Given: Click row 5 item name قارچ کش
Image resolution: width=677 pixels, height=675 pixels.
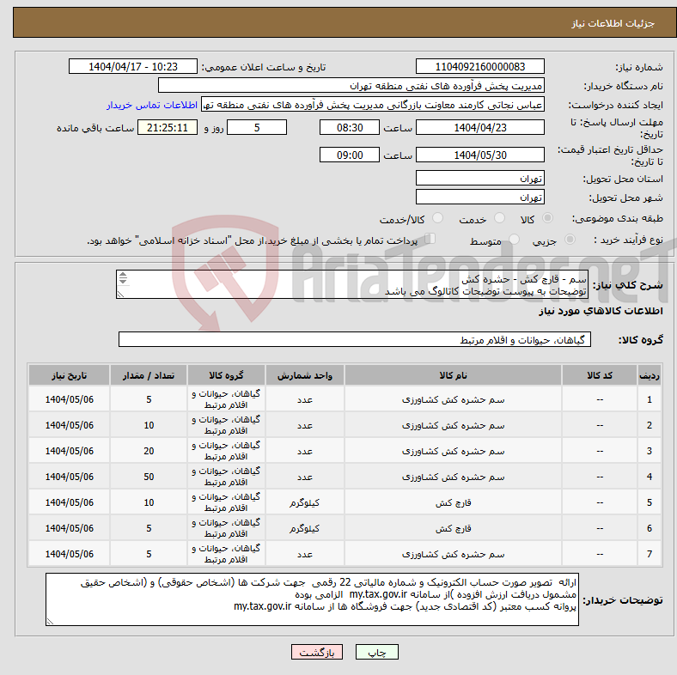Looking at the screenshot, I should pos(453,502).
